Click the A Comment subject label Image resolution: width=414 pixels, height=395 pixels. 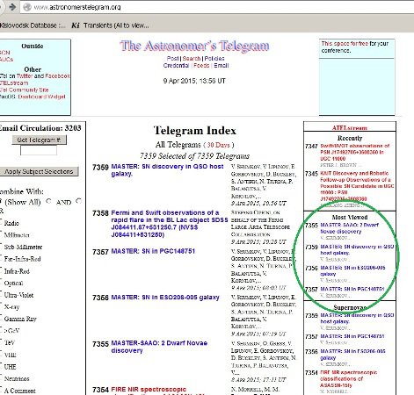tap(20, 391)
